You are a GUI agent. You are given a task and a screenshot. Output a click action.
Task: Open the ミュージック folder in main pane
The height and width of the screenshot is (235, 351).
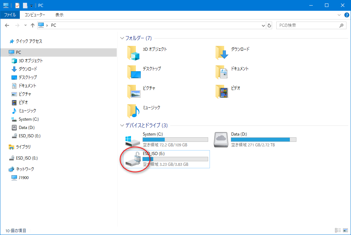point(133,111)
